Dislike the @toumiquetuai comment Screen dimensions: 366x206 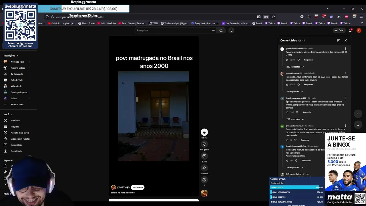[x=299, y=84]
